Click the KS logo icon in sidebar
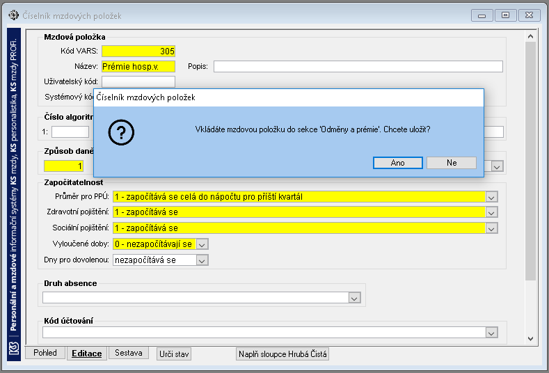The height and width of the screenshot is (373, 549). click(14, 349)
